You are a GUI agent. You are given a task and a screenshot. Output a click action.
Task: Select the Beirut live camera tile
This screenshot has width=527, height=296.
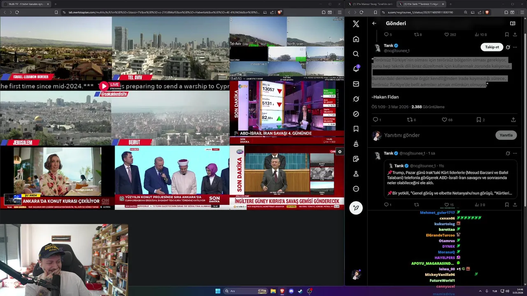[170, 118]
